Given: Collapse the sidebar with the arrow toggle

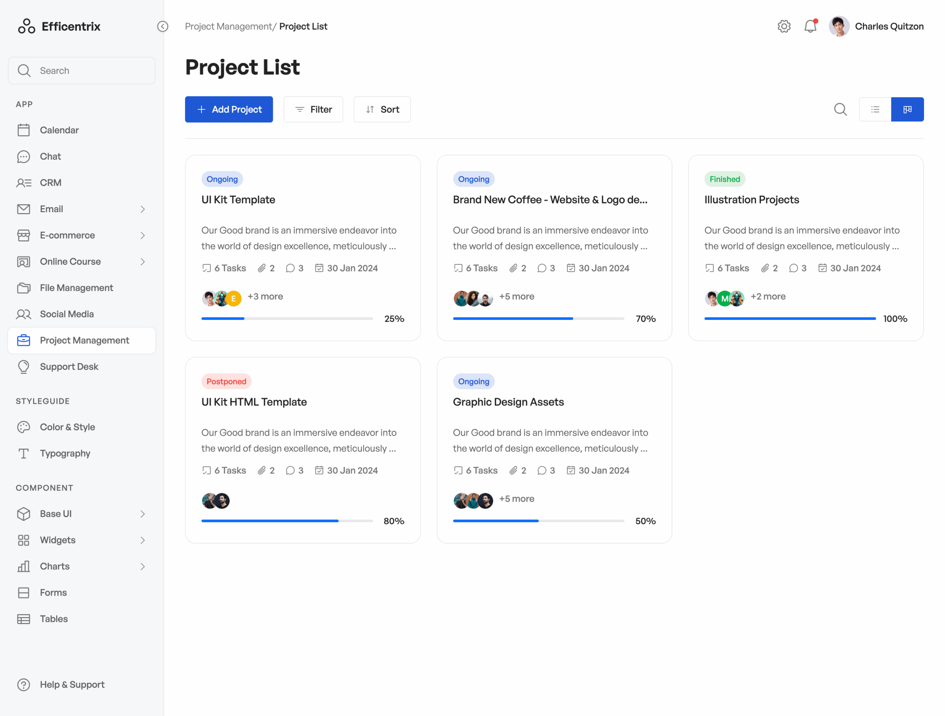Looking at the screenshot, I should 162,26.
